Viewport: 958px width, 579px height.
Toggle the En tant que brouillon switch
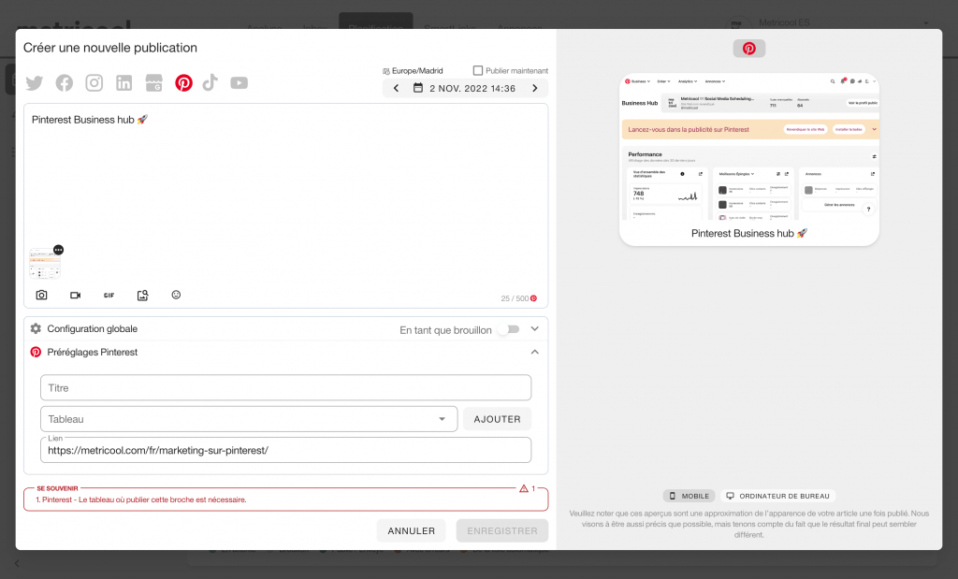[508, 329]
